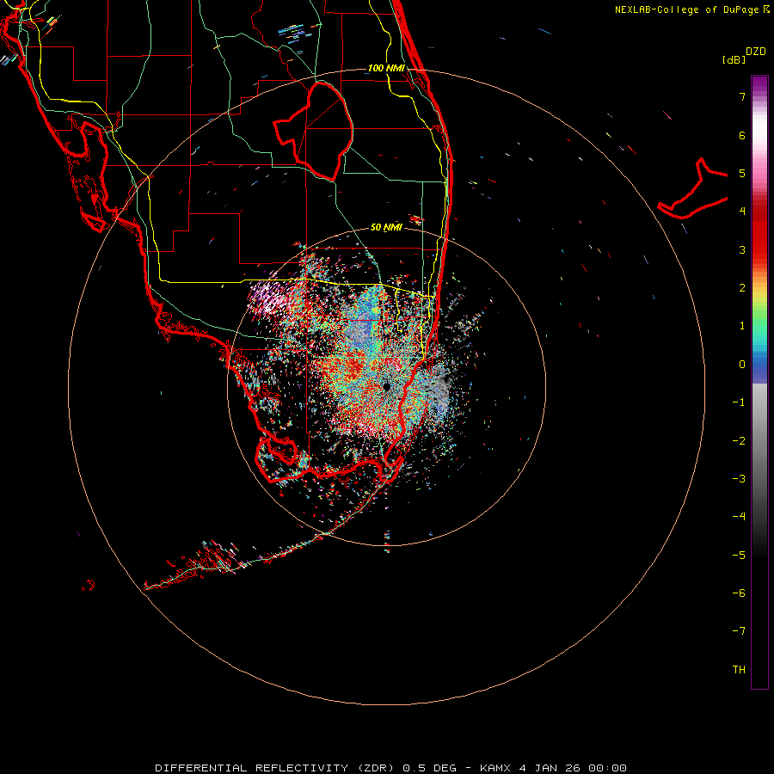
Task: Click the 50 NMI range ring label
Action: (x=386, y=227)
